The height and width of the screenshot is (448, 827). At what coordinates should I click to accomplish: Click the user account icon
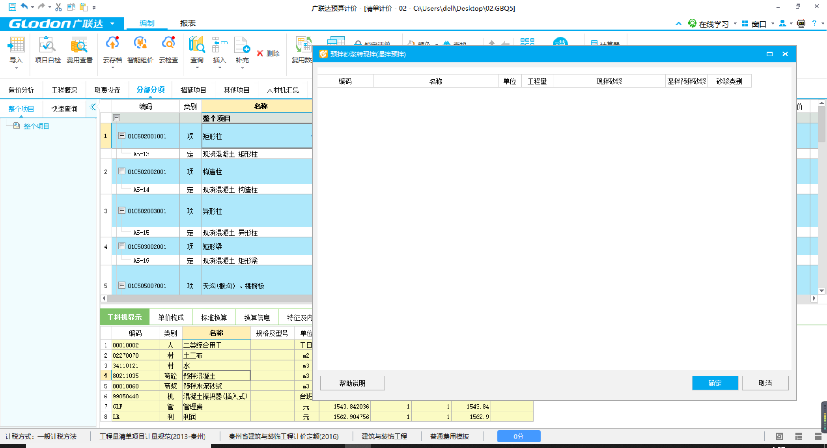(x=783, y=23)
